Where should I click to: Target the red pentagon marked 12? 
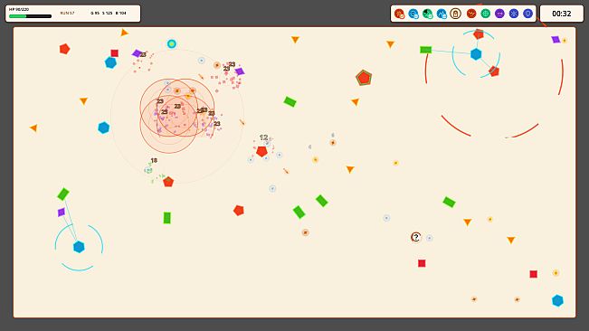pos(261,151)
